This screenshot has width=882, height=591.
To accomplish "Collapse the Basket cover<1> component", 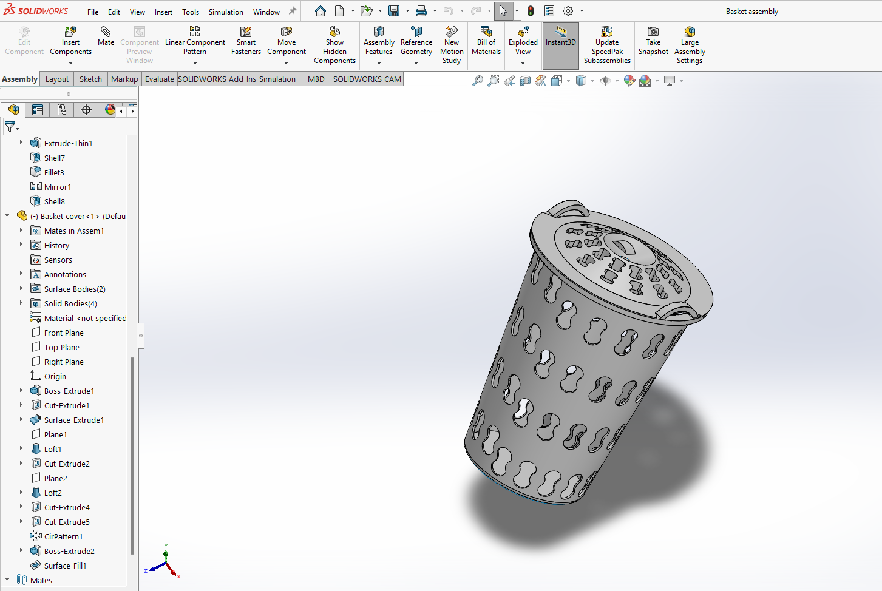I will click(7, 216).
